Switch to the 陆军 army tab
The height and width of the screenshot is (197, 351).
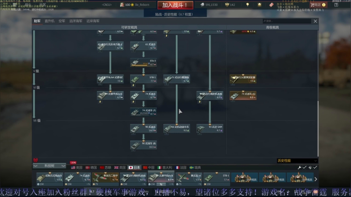pyautogui.click(x=37, y=21)
